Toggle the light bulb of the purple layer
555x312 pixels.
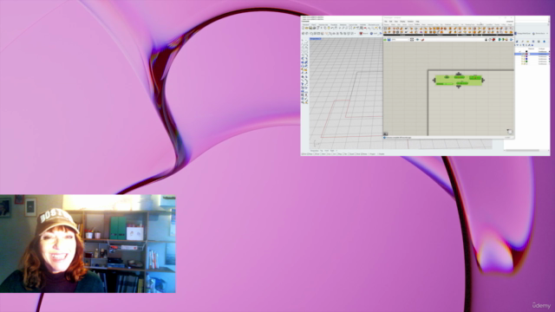(522, 56)
